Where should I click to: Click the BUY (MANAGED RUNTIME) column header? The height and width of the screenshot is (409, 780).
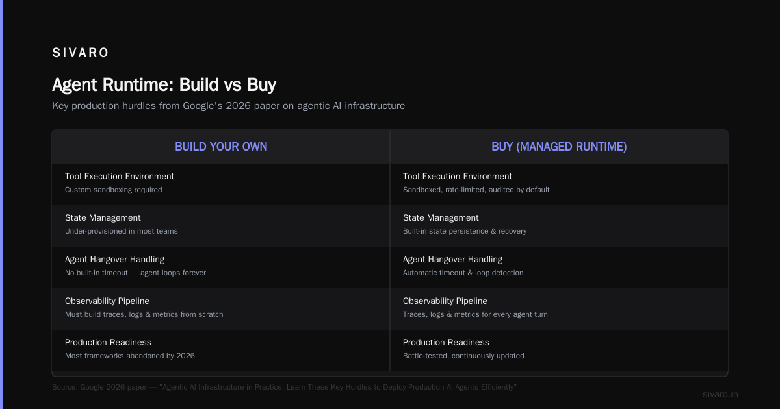559,147
